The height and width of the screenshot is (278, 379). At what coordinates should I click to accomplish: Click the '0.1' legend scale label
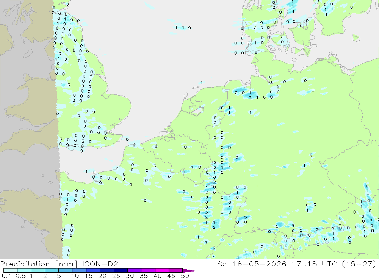click(x=6, y=276)
